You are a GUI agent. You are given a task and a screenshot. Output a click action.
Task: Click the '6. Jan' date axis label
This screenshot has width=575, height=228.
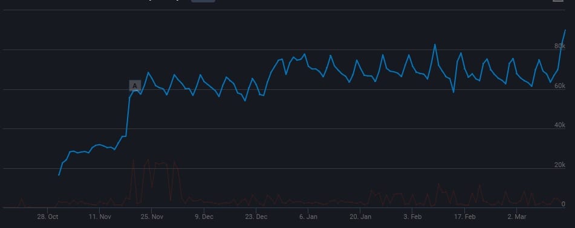(308, 217)
